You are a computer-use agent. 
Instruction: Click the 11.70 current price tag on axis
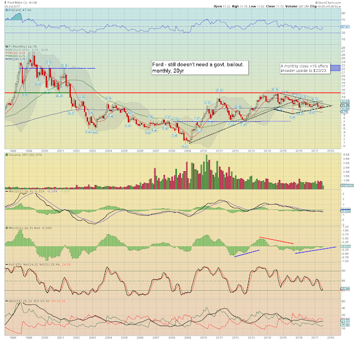pos(345,105)
